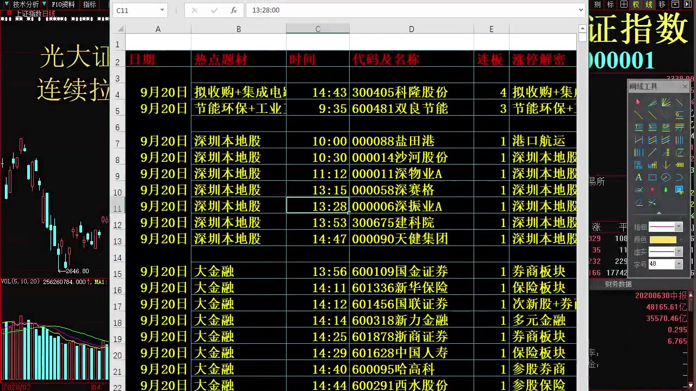Screen dimensions: 696x391
Task: Toggle the 权 adjustment button
Action: 636,4
